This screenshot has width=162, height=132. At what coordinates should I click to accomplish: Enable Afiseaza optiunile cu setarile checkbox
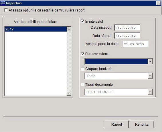[6, 10]
